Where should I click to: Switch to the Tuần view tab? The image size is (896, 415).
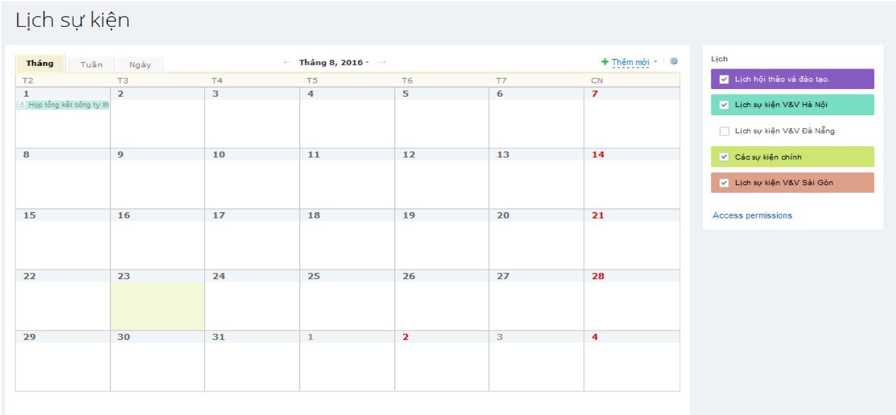tap(91, 65)
